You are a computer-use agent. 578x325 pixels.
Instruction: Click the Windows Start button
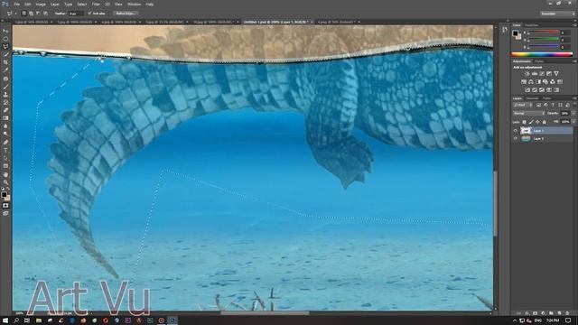pos(5,320)
